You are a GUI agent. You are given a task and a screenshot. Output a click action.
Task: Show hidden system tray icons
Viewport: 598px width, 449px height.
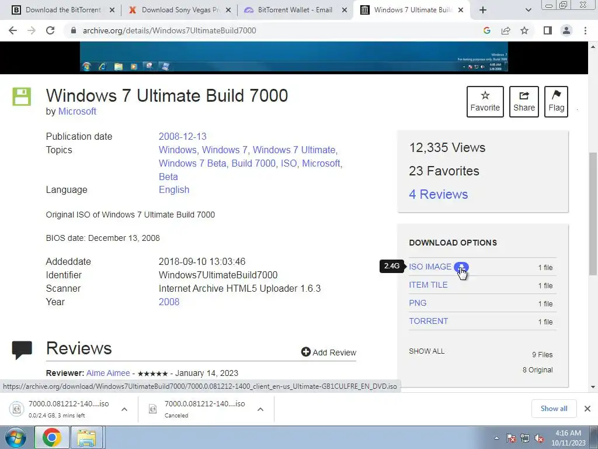tap(496, 438)
